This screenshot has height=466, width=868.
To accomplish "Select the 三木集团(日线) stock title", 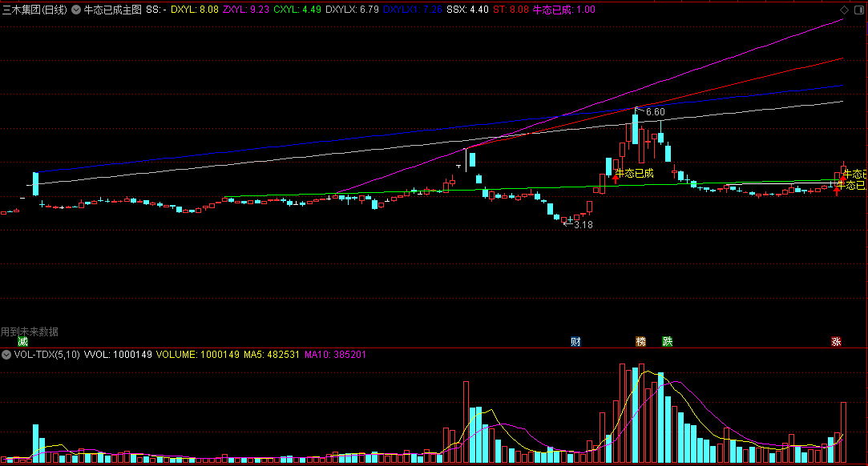I will (34, 10).
